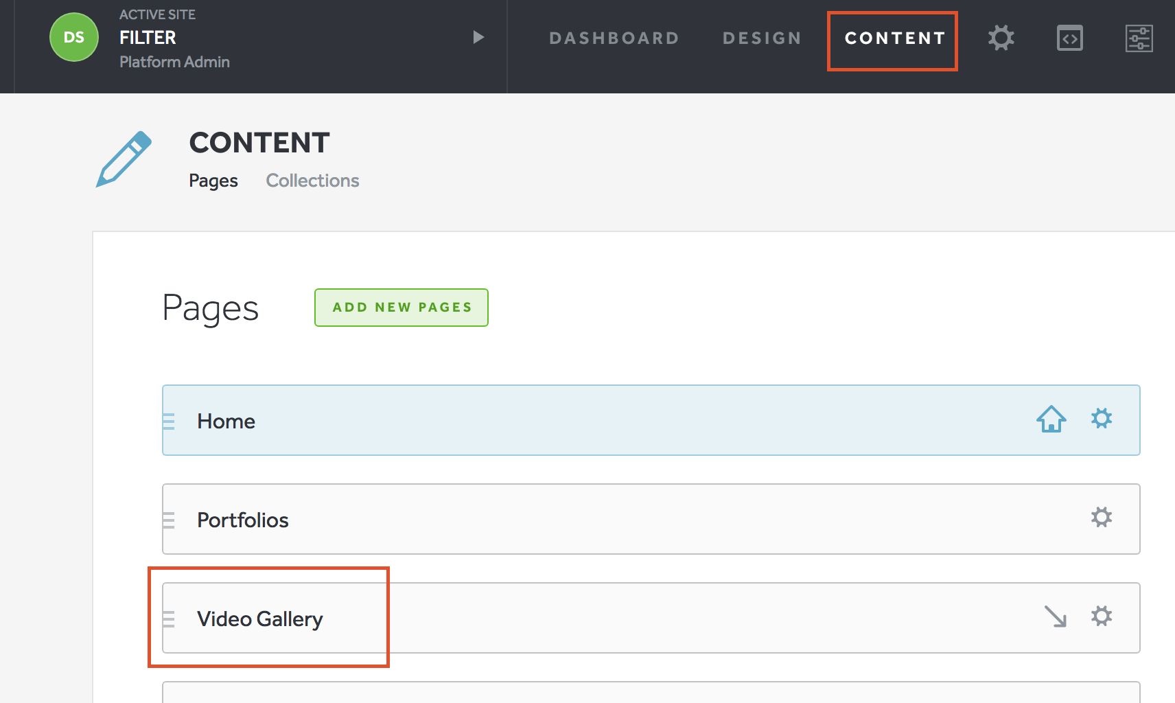
Task: Select the Content tab
Action: click(894, 38)
